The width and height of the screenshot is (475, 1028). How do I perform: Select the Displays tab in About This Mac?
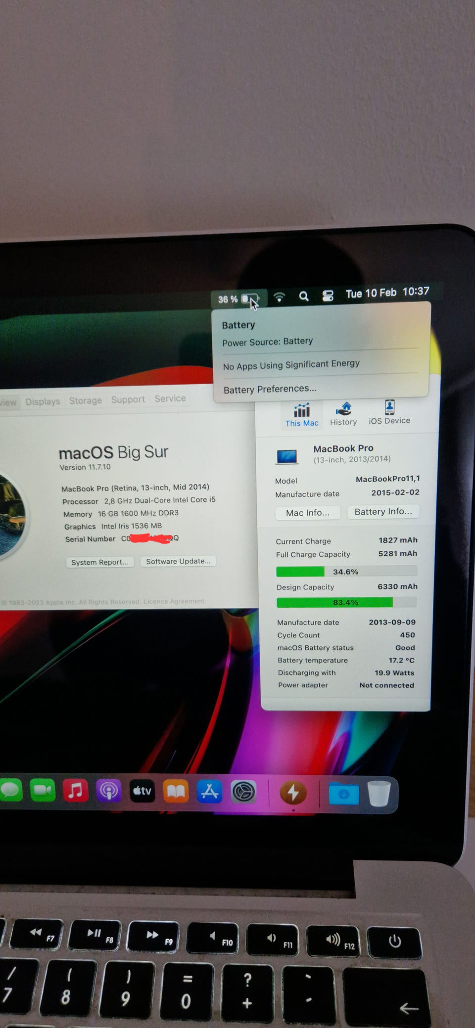coord(43,402)
